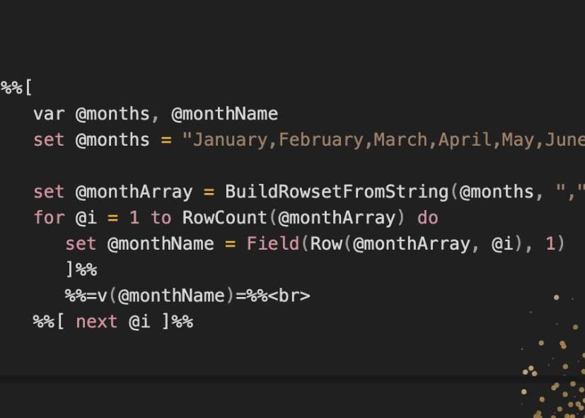Click the %%=v(@monthName)=%% inline output
This screenshot has width=585, height=418.
click(x=166, y=296)
